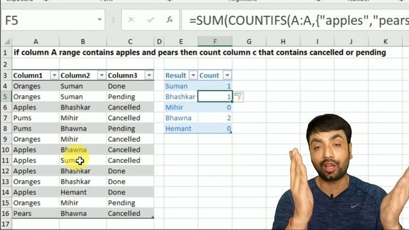The image size is (409, 230).
Task: Click Hemant's count value 0
Action: pyautogui.click(x=229, y=128)
